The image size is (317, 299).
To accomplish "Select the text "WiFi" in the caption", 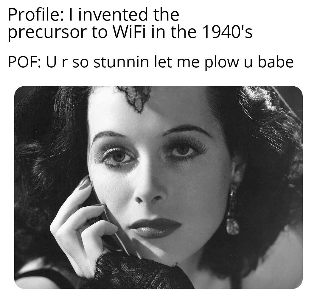I will 129,32.
